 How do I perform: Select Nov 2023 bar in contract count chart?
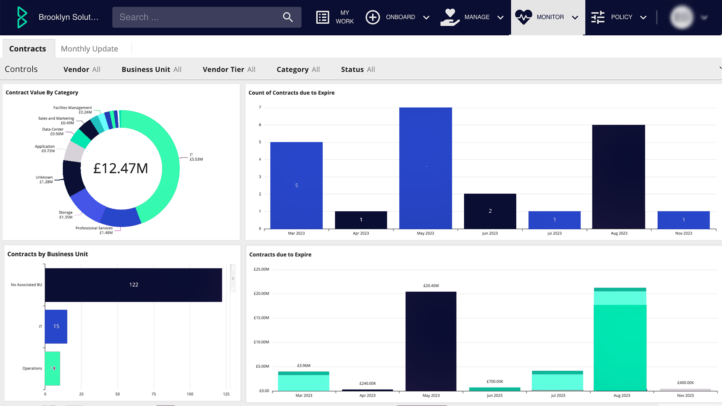(684, 220)
